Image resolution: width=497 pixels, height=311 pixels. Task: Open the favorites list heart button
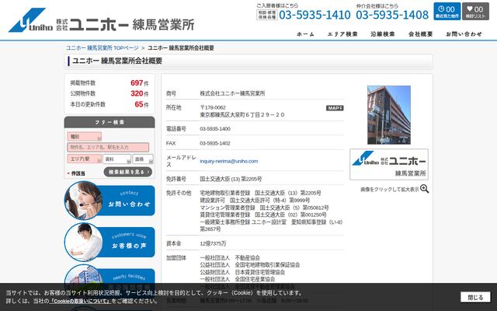click(x=475, y=12)
